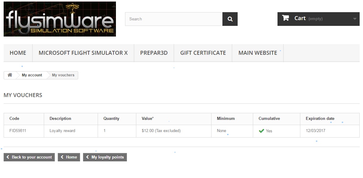Open the PREPAR3D category

154,53
